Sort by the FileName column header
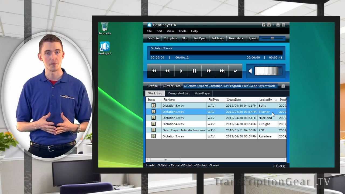345x194 pixels. [184, 100]
